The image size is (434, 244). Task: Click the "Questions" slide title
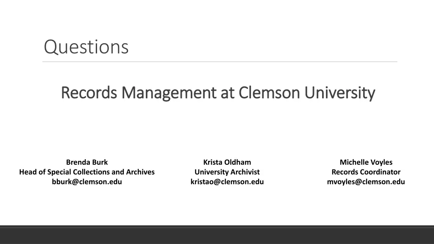pos(86,47)
